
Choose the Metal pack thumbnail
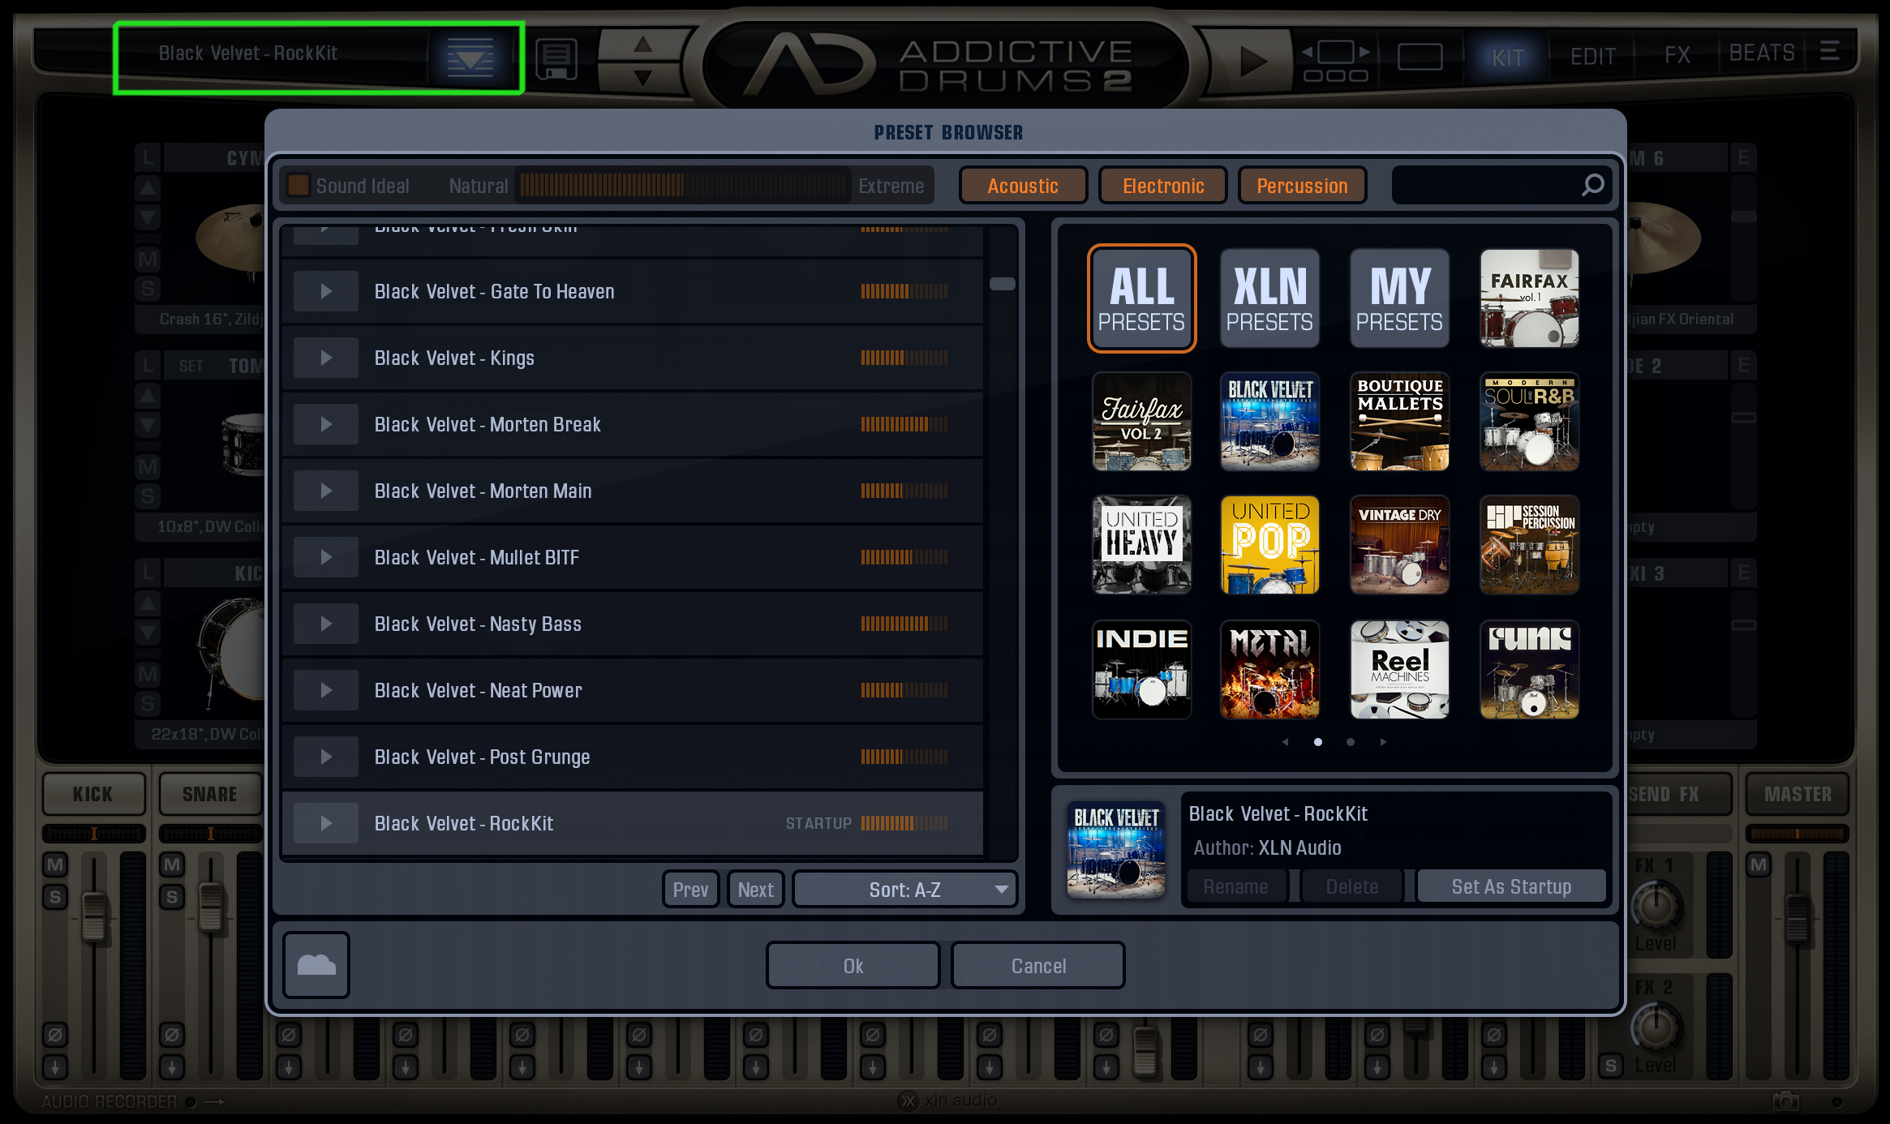[1269, 670]
